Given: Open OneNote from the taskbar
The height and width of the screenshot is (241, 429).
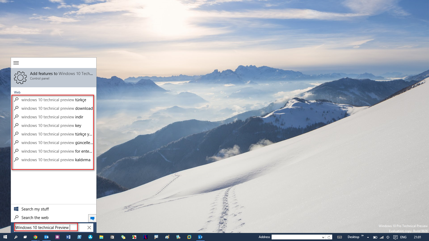Looking at the screenshot, I should (x=57, y=237).
